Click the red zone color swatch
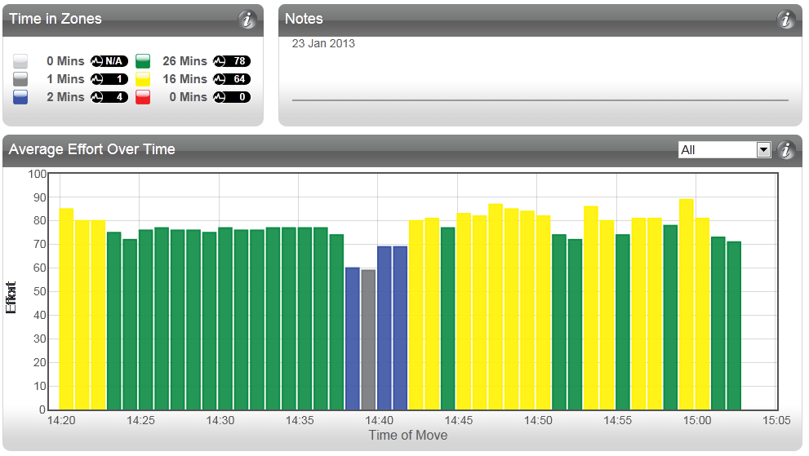This screenshot has height=456, width=809. pyautogui.click(x=144, y=97)
